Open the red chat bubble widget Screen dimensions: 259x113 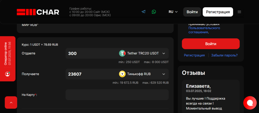coord(250,103)
